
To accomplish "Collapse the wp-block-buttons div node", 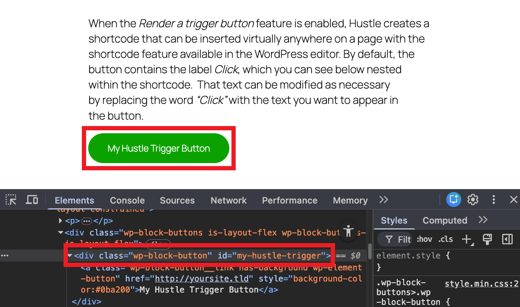I will (61, 232).
